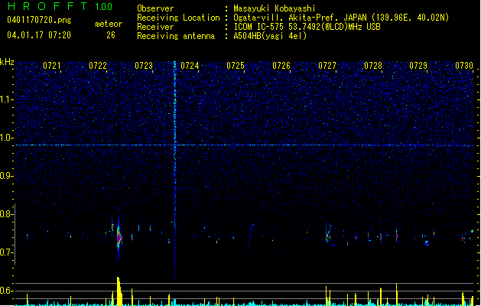Image resolution: width=481 pixels, height=306 pixels.
Task: Click the 0726 time marker
Action: (x=281, y=66)
